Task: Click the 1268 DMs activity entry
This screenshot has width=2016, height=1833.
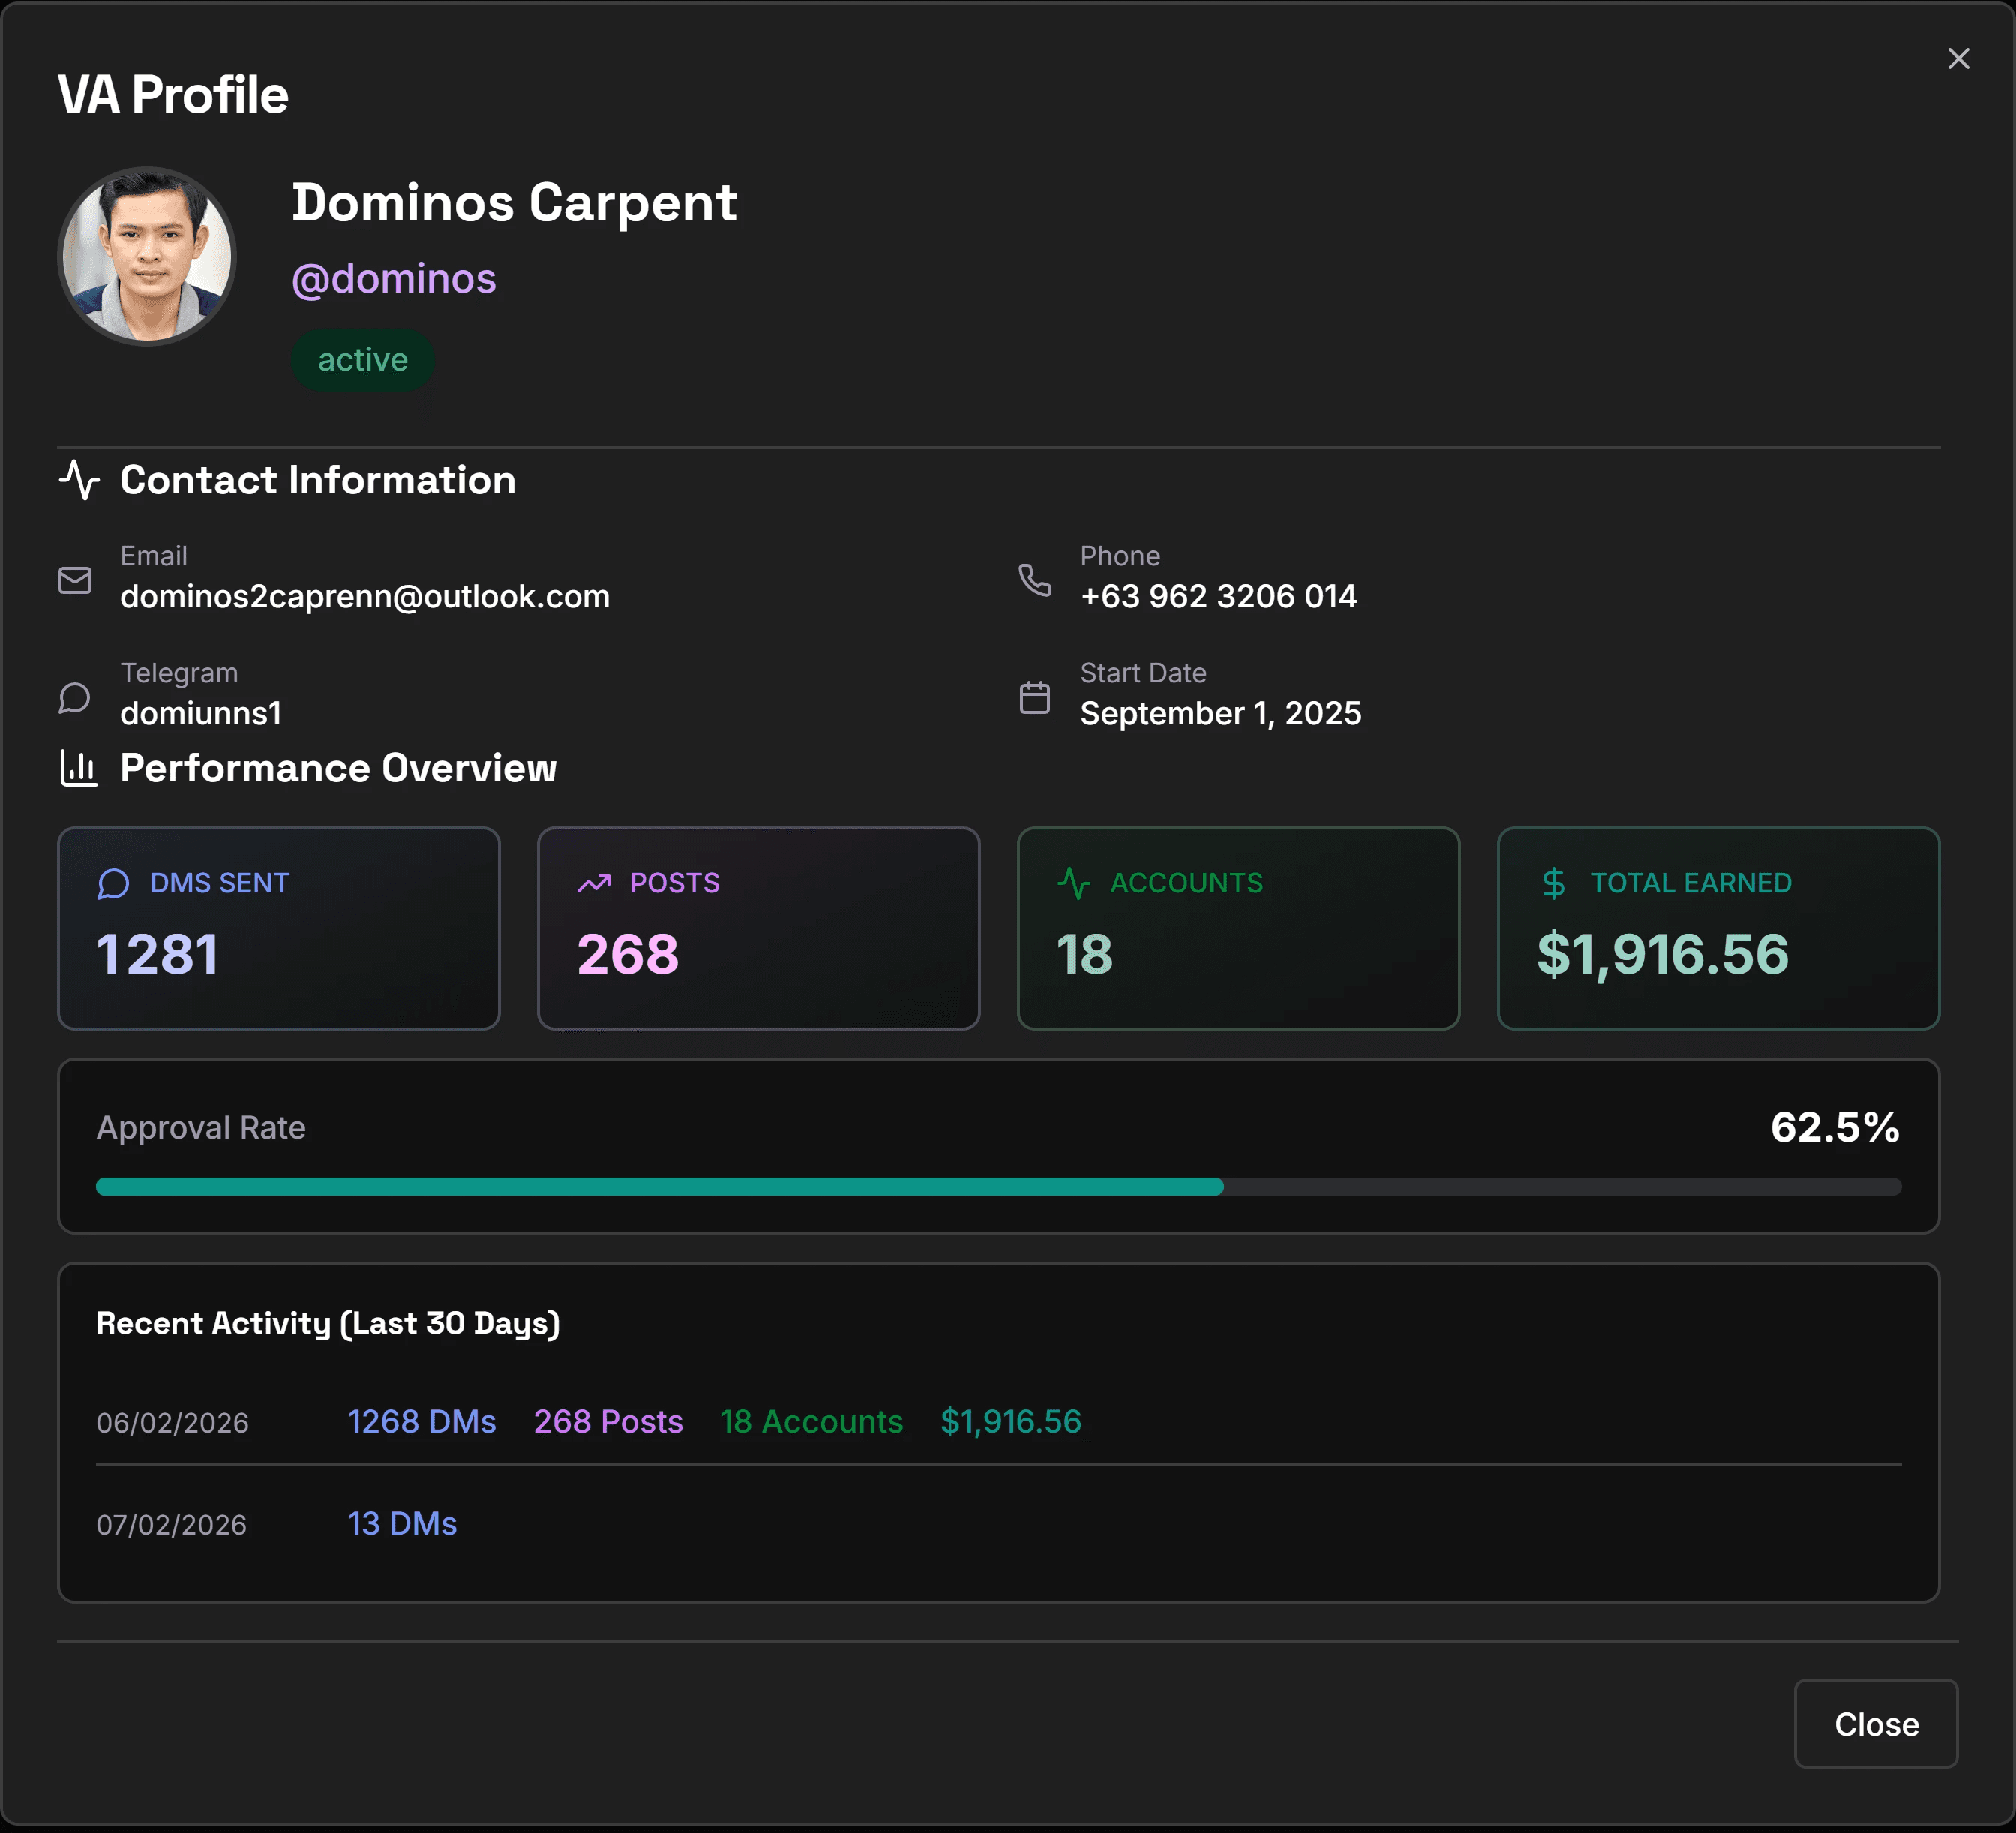Action: (x=421, y=1421)
